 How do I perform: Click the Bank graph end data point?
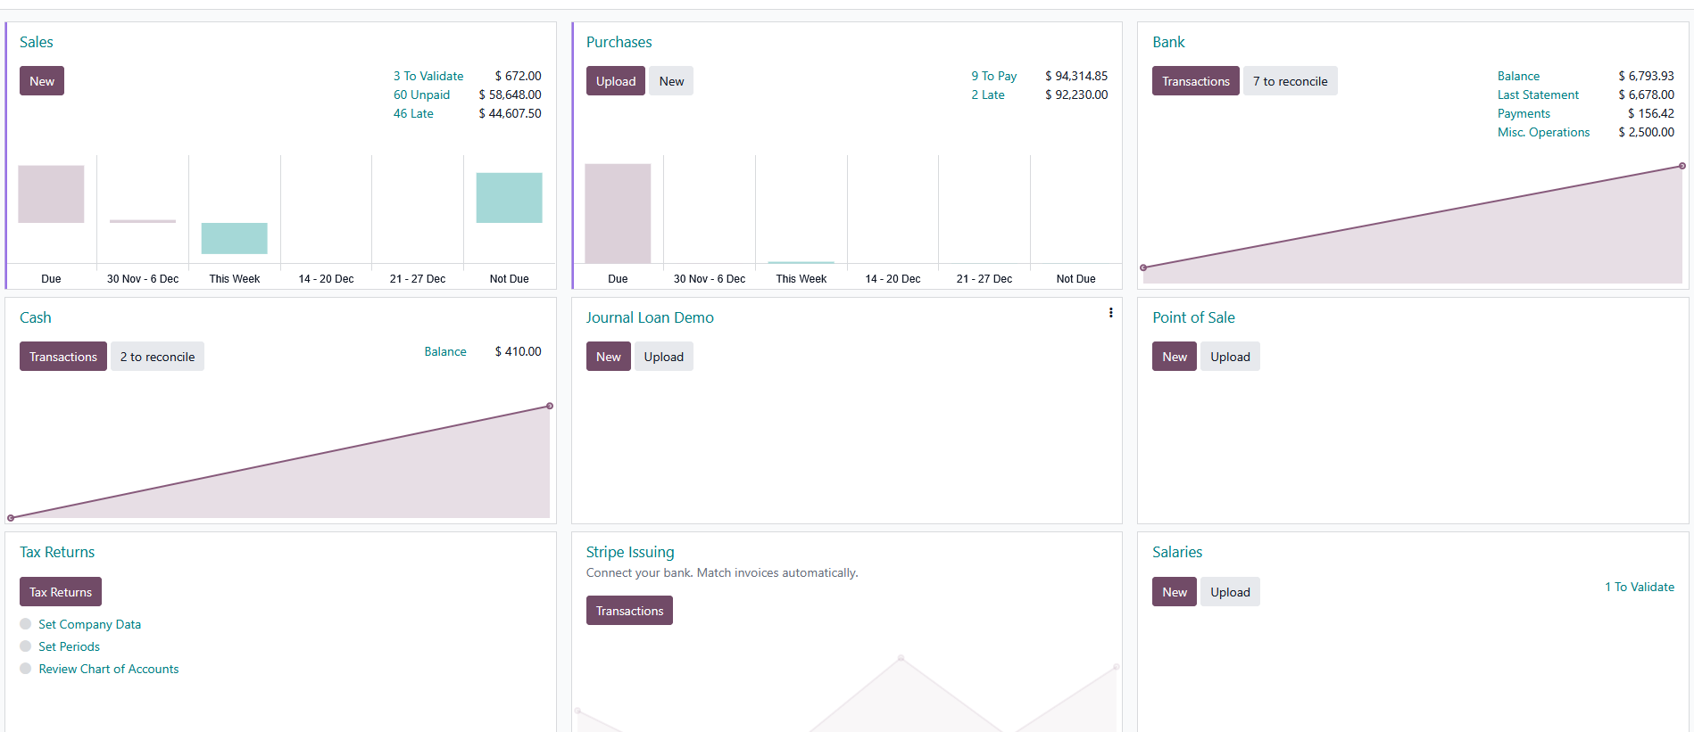point(1682,166)
